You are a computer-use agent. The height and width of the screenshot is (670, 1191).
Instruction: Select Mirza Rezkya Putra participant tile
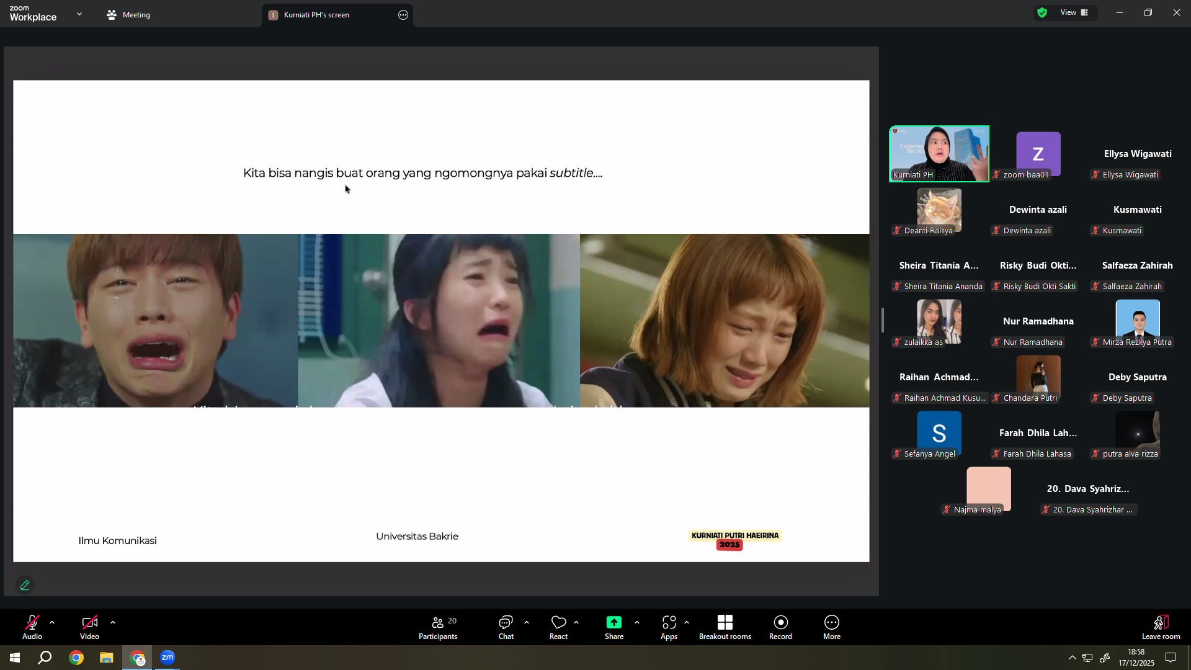coord(1138,321)
